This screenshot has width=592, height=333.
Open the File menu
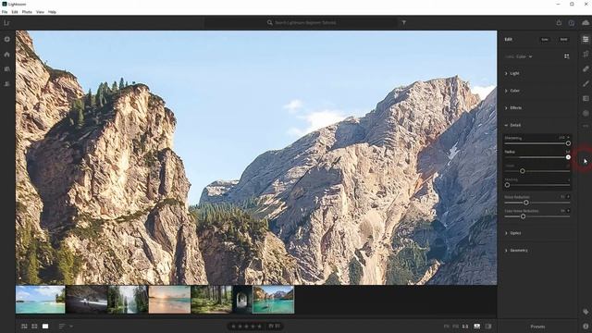(x=5, y=12)
